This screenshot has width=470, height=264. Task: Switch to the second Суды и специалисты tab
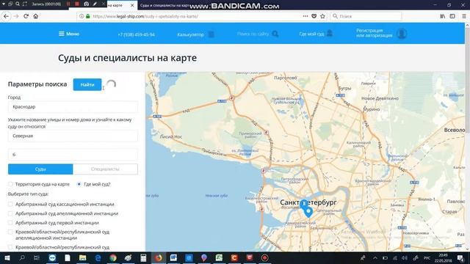pos(164,5)
